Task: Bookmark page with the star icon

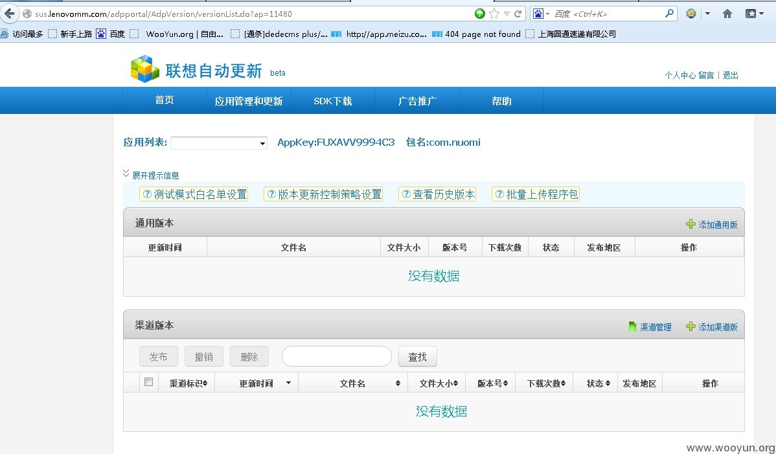Action: pyautogui.click(x=494, y=14)
